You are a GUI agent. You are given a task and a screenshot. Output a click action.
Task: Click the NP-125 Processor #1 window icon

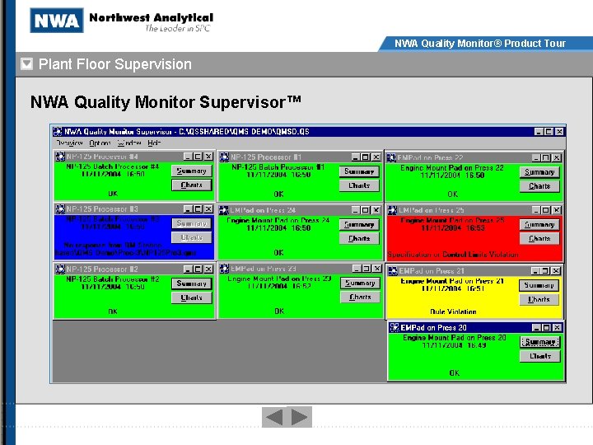(224, 157)
